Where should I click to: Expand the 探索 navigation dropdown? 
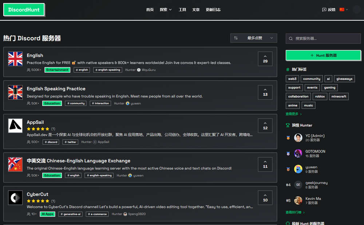pyautogui.click(x=166, y=9)
